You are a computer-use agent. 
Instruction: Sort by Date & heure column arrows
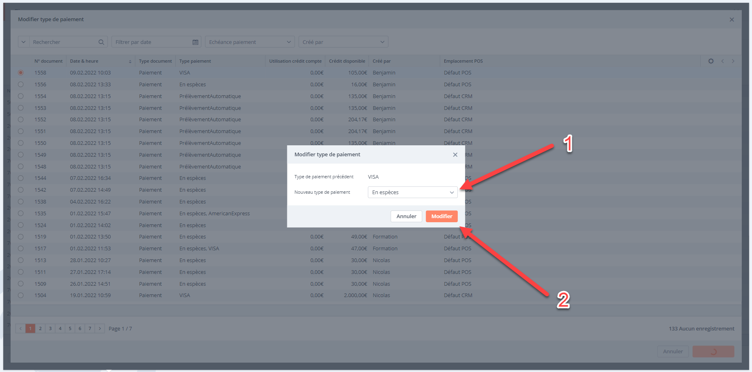click(x=130, y=61)
